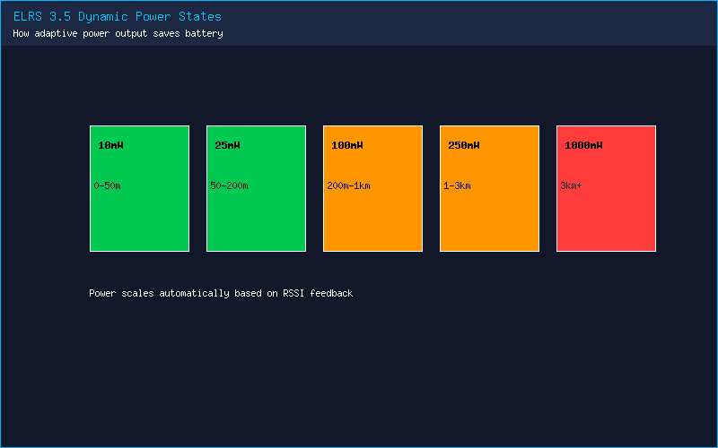Click the 100mW power label
This screenshot has height=448, width=718.
[x=347, y=145]
